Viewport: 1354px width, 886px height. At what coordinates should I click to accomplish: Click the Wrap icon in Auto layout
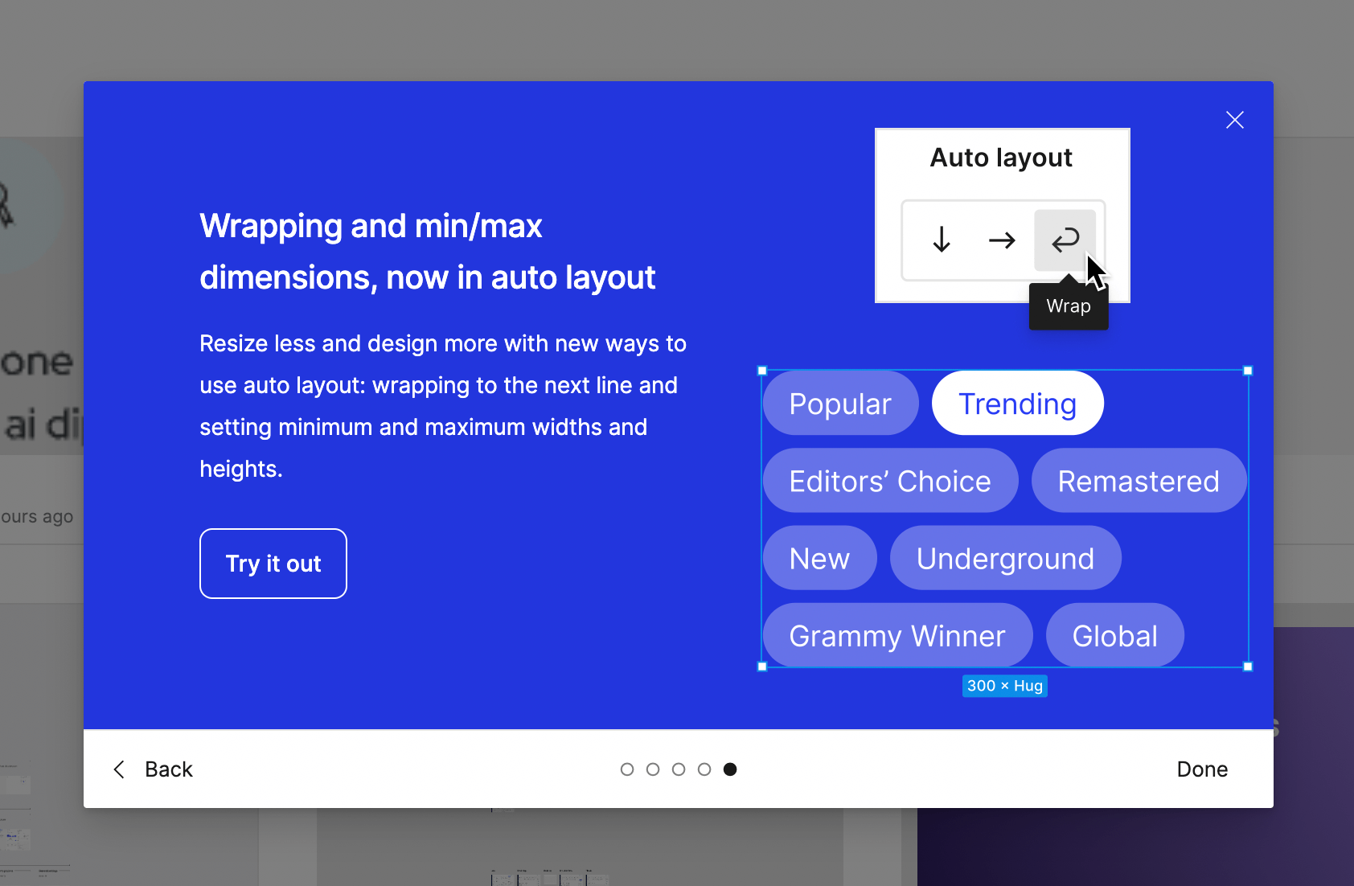point(1065,240)
